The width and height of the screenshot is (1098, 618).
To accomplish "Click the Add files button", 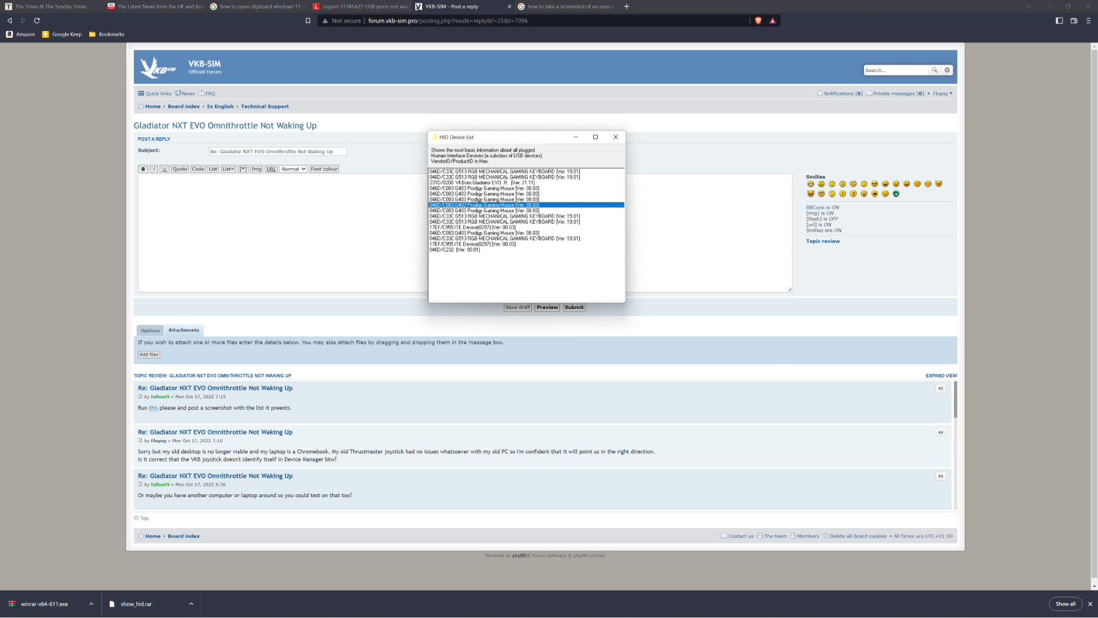I will (149, 355).
